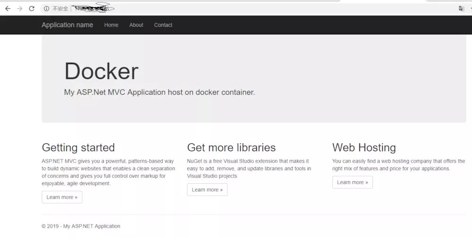Open the About nav item

(136, 25)
